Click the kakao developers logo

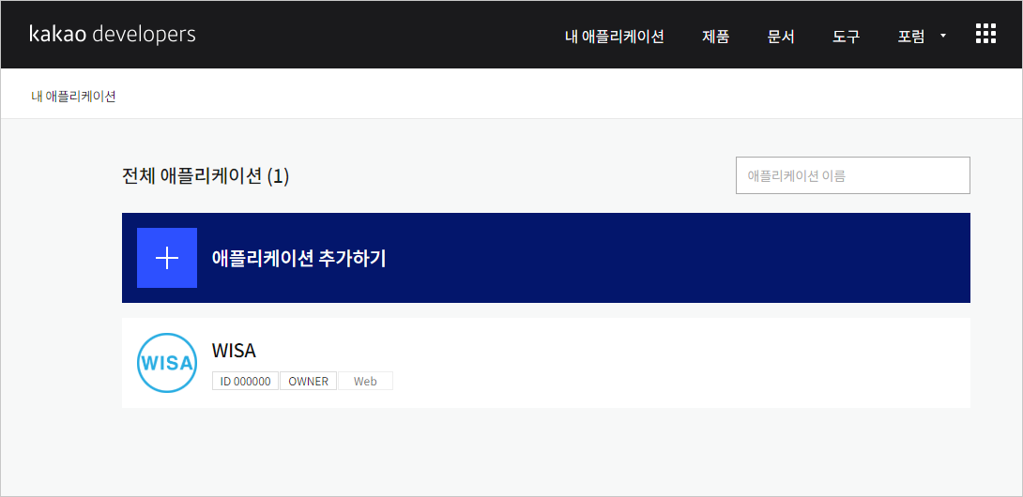(x=113, y=35)
